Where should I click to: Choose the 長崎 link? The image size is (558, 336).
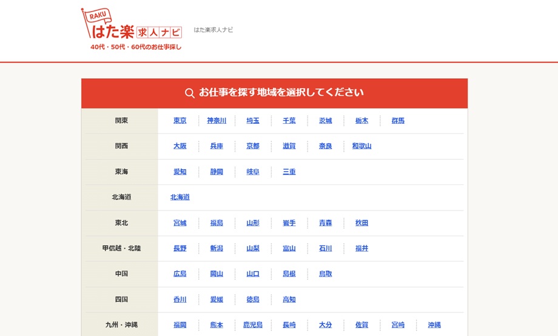(x=289, y=325)
